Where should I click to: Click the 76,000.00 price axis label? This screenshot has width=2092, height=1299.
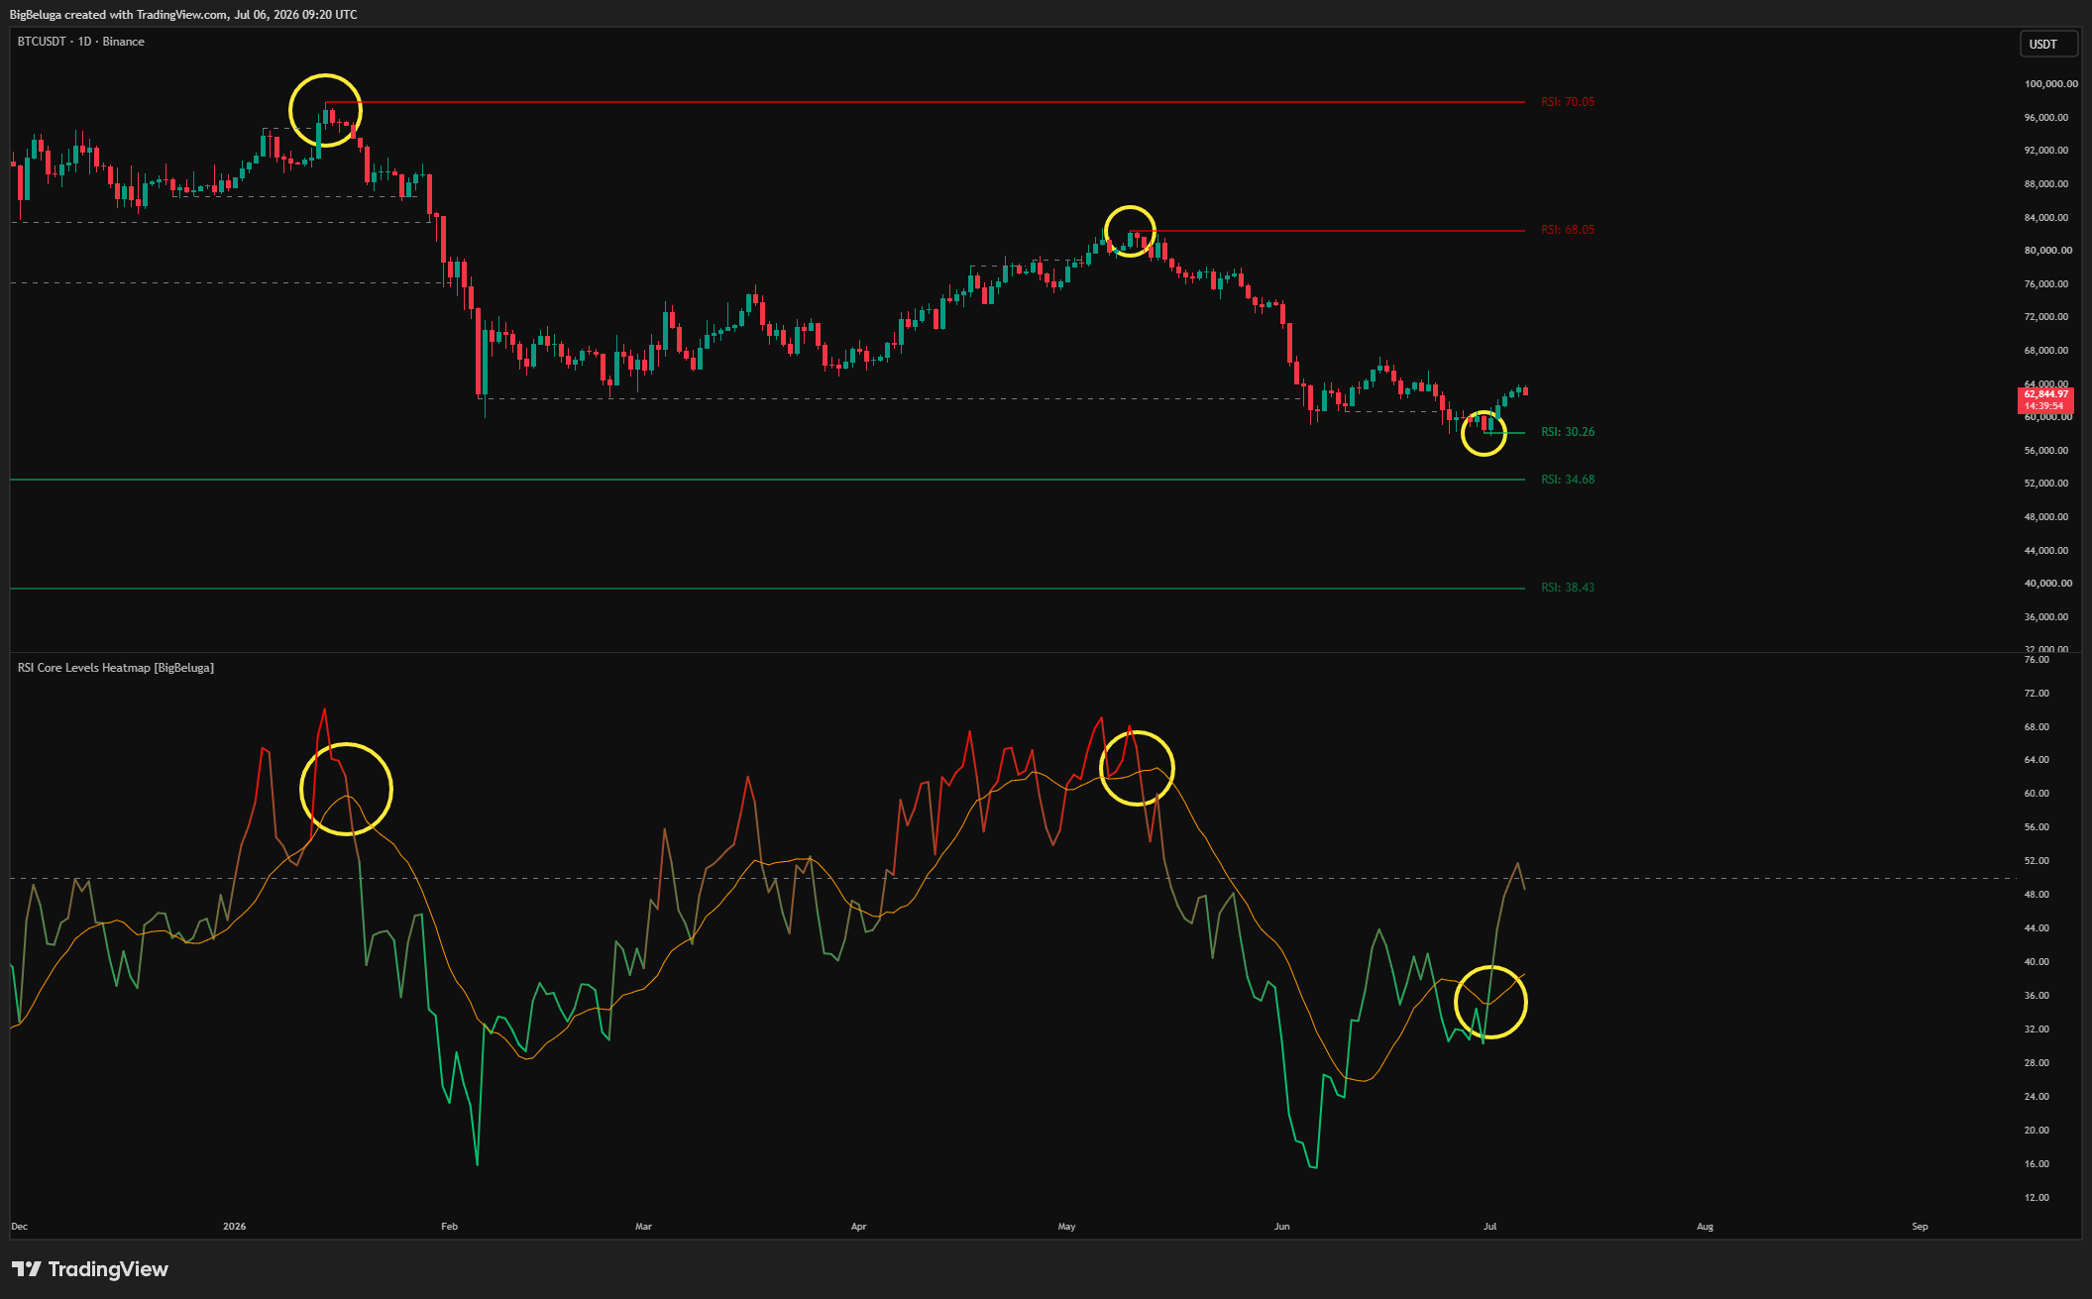coord(2046,284)
